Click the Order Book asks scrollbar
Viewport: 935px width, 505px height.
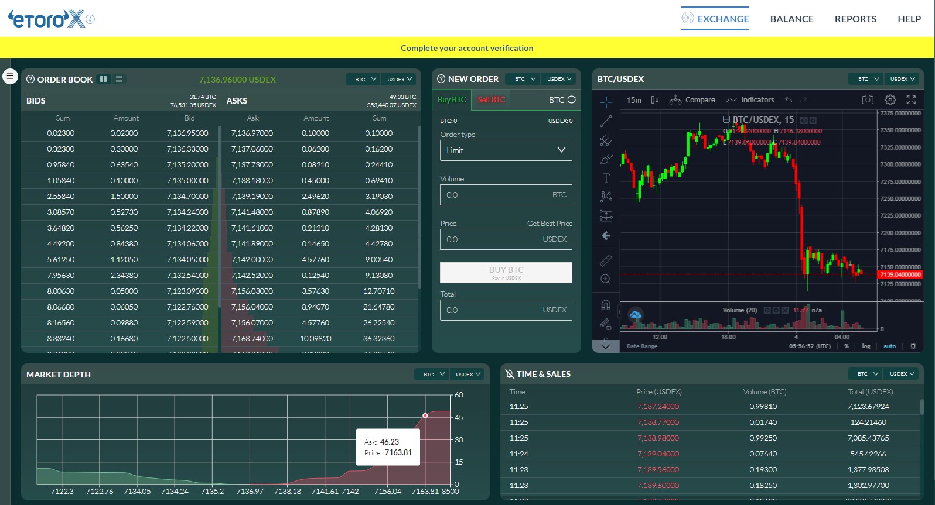tap(419, 207)
